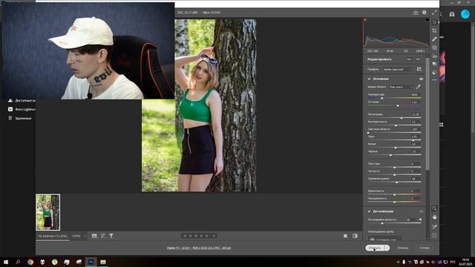Select the Red Eye removal tool
Screen dimensions: 475x267
(x=434, y=56)
